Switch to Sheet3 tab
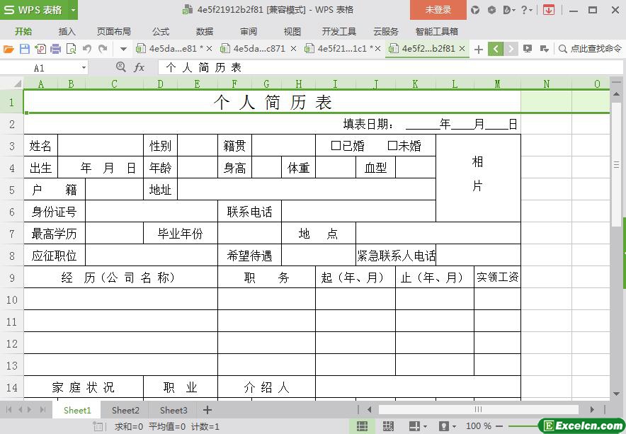Image resolution: width=626 pixels, height=434 pixels. [173, 410]
